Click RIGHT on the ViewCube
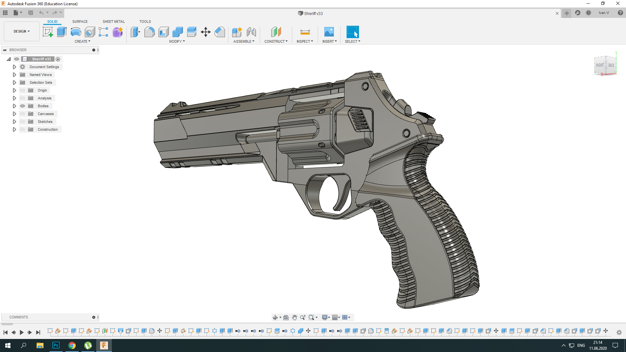This screenshot has width=626, height=352. pos(600,65)
